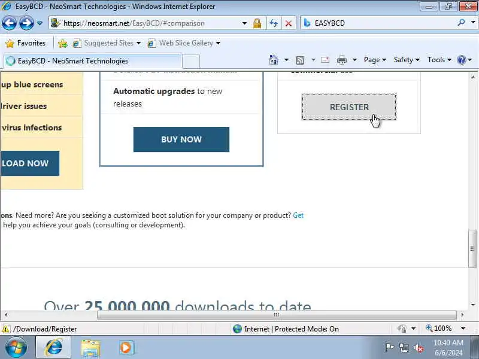Image resolution: width=479 pixels, height=359 pixels.
Task: Open the search provider dropdown arrow
Action: click(473, 22)
